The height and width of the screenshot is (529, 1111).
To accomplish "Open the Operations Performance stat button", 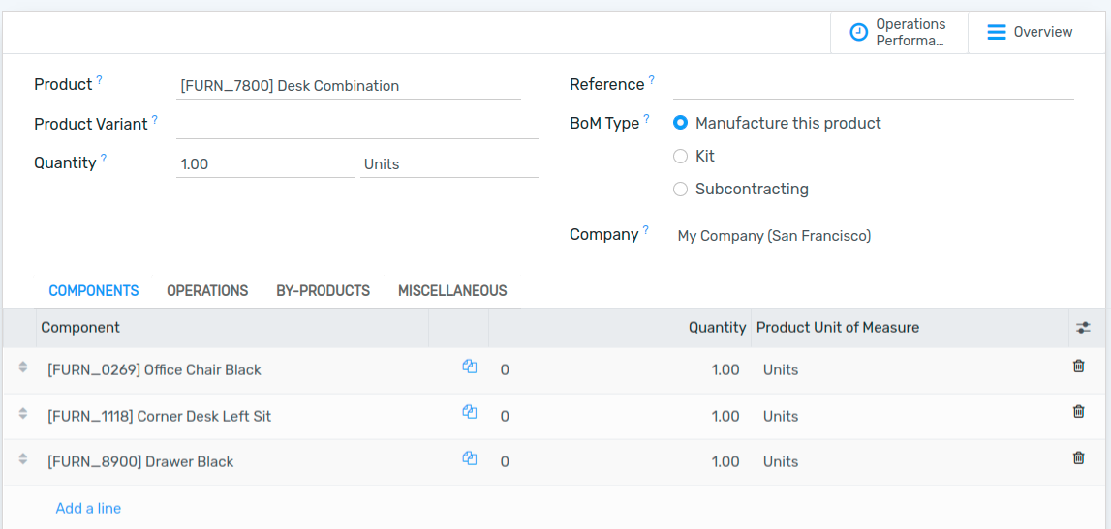I will 899,33.
